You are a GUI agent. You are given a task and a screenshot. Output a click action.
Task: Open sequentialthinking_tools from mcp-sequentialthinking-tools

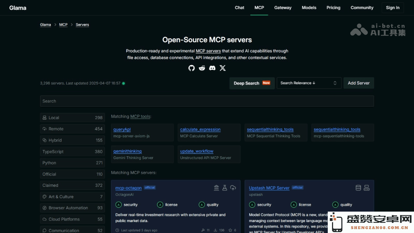click(x=337, y=129)
